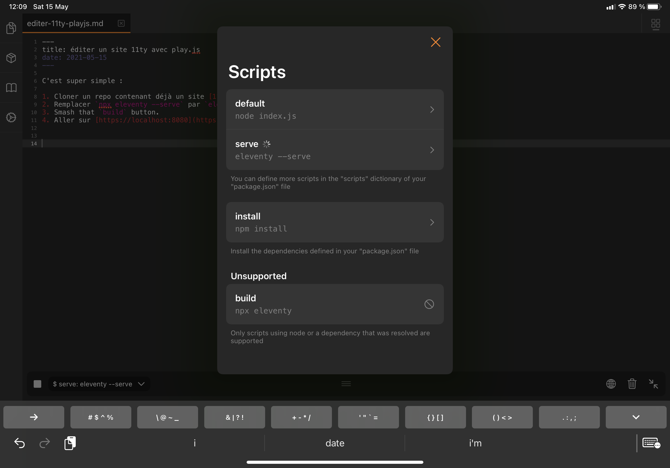670x468 pixels.
Task: Close the editer-11ty-playjs.md tab
Action: (x=121, y=23)
